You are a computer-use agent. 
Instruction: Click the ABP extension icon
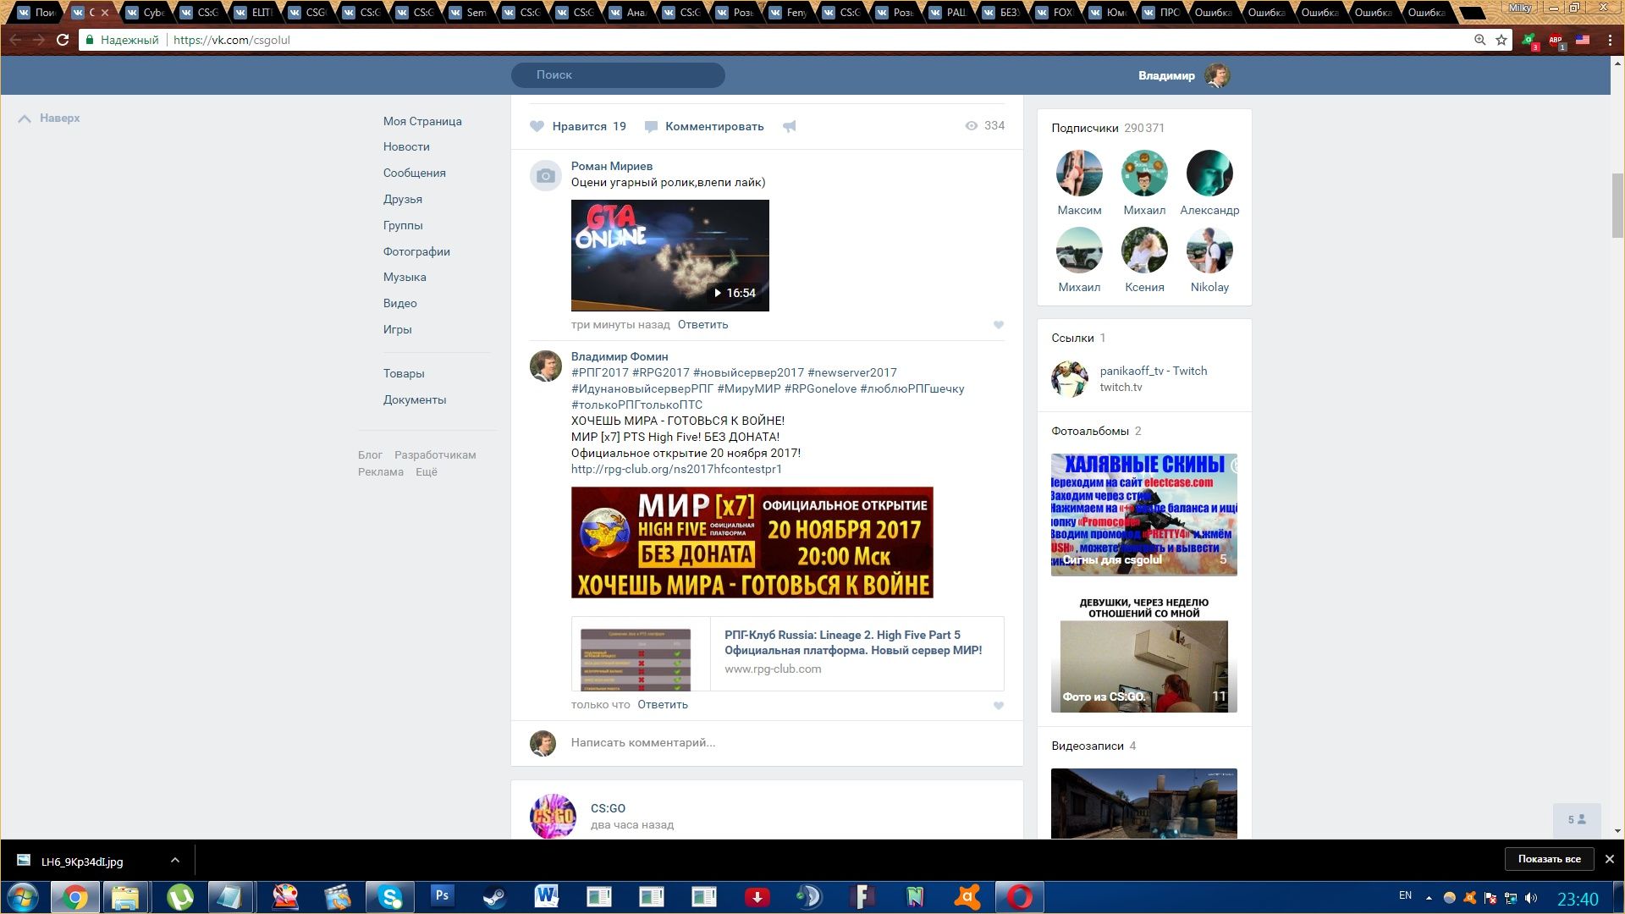(x=1556, y=40)
